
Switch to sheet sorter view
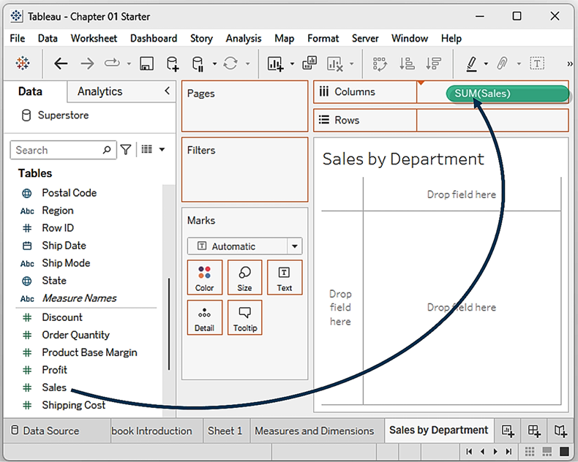530,451
